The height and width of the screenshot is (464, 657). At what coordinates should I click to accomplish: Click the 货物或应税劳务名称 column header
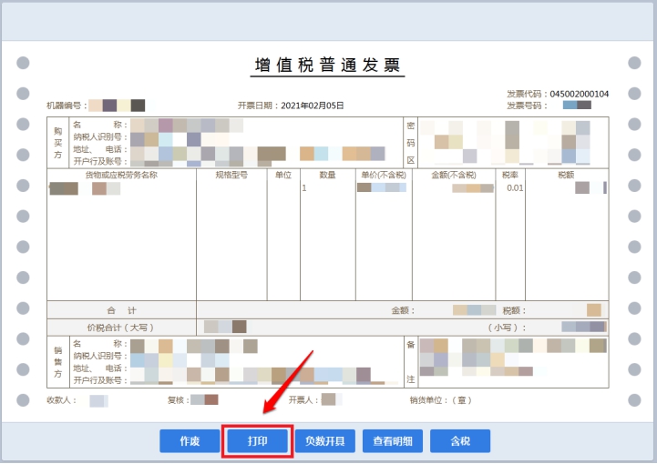point(121,175)
